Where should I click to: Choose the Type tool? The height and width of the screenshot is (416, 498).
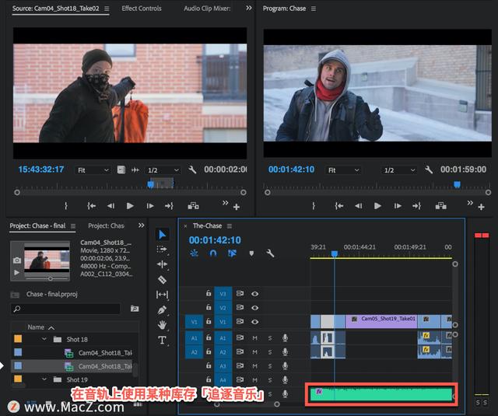[x=162, y=340]
